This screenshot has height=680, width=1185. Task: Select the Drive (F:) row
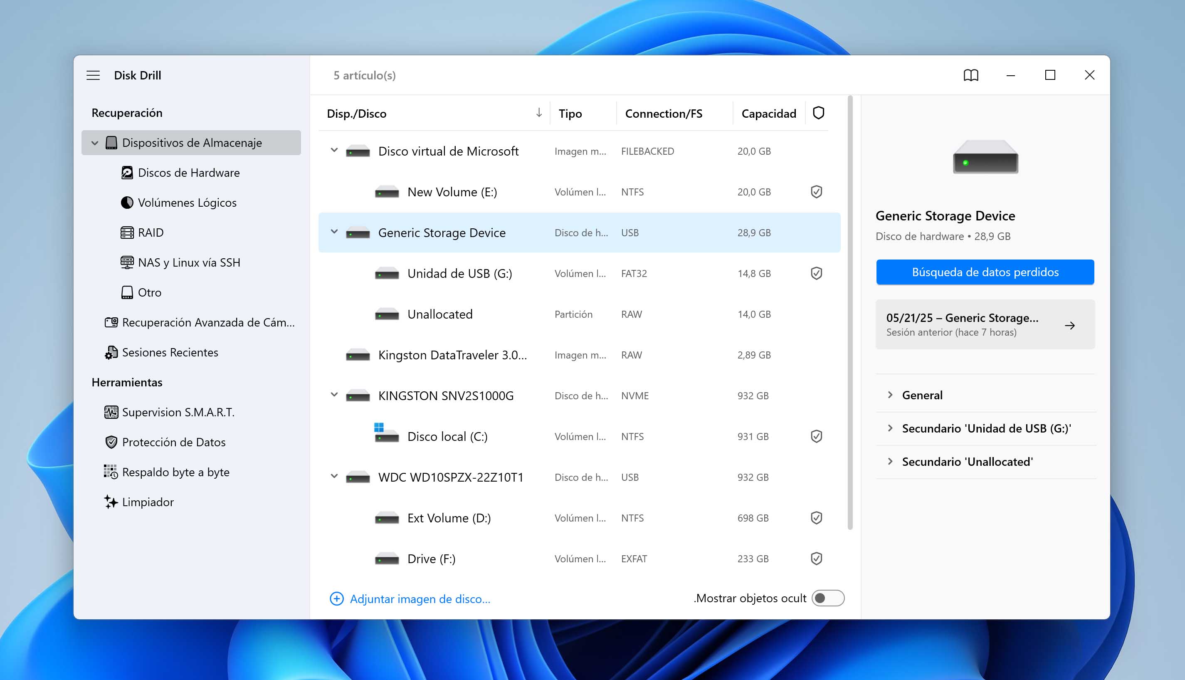click(580, 559)
